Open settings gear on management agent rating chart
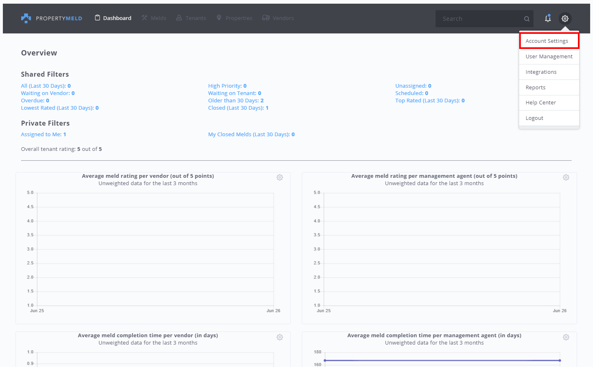The image size is (593, 367). tap(566, 177)
